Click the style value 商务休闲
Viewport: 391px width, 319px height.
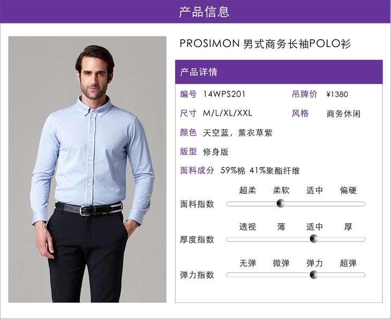pyautogui.click(x=343, y=114)
